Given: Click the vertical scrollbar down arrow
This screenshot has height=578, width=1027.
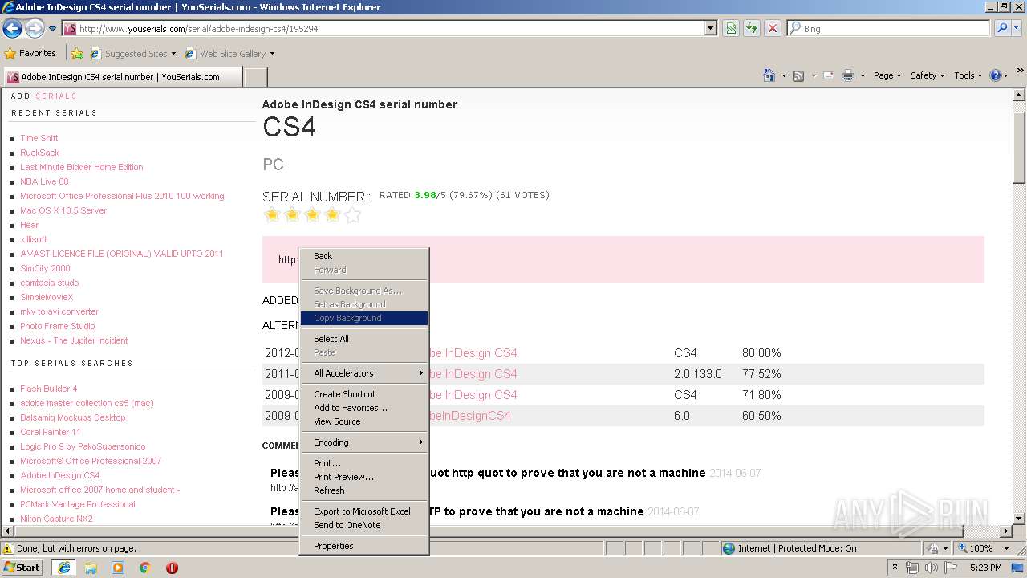Looking at the screenshot, I should [x=1019, y=518].
